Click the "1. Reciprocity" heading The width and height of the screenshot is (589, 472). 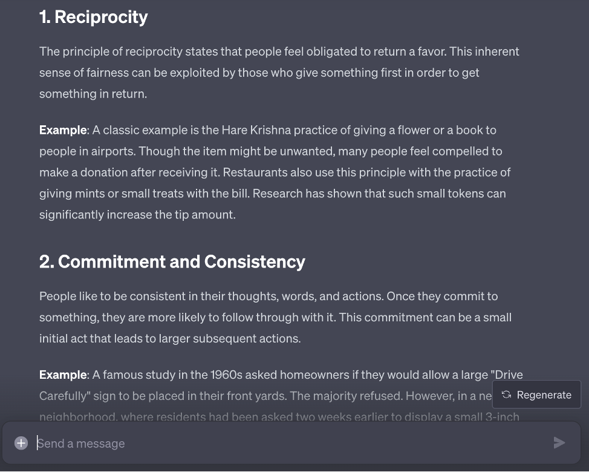coord(93,17)
